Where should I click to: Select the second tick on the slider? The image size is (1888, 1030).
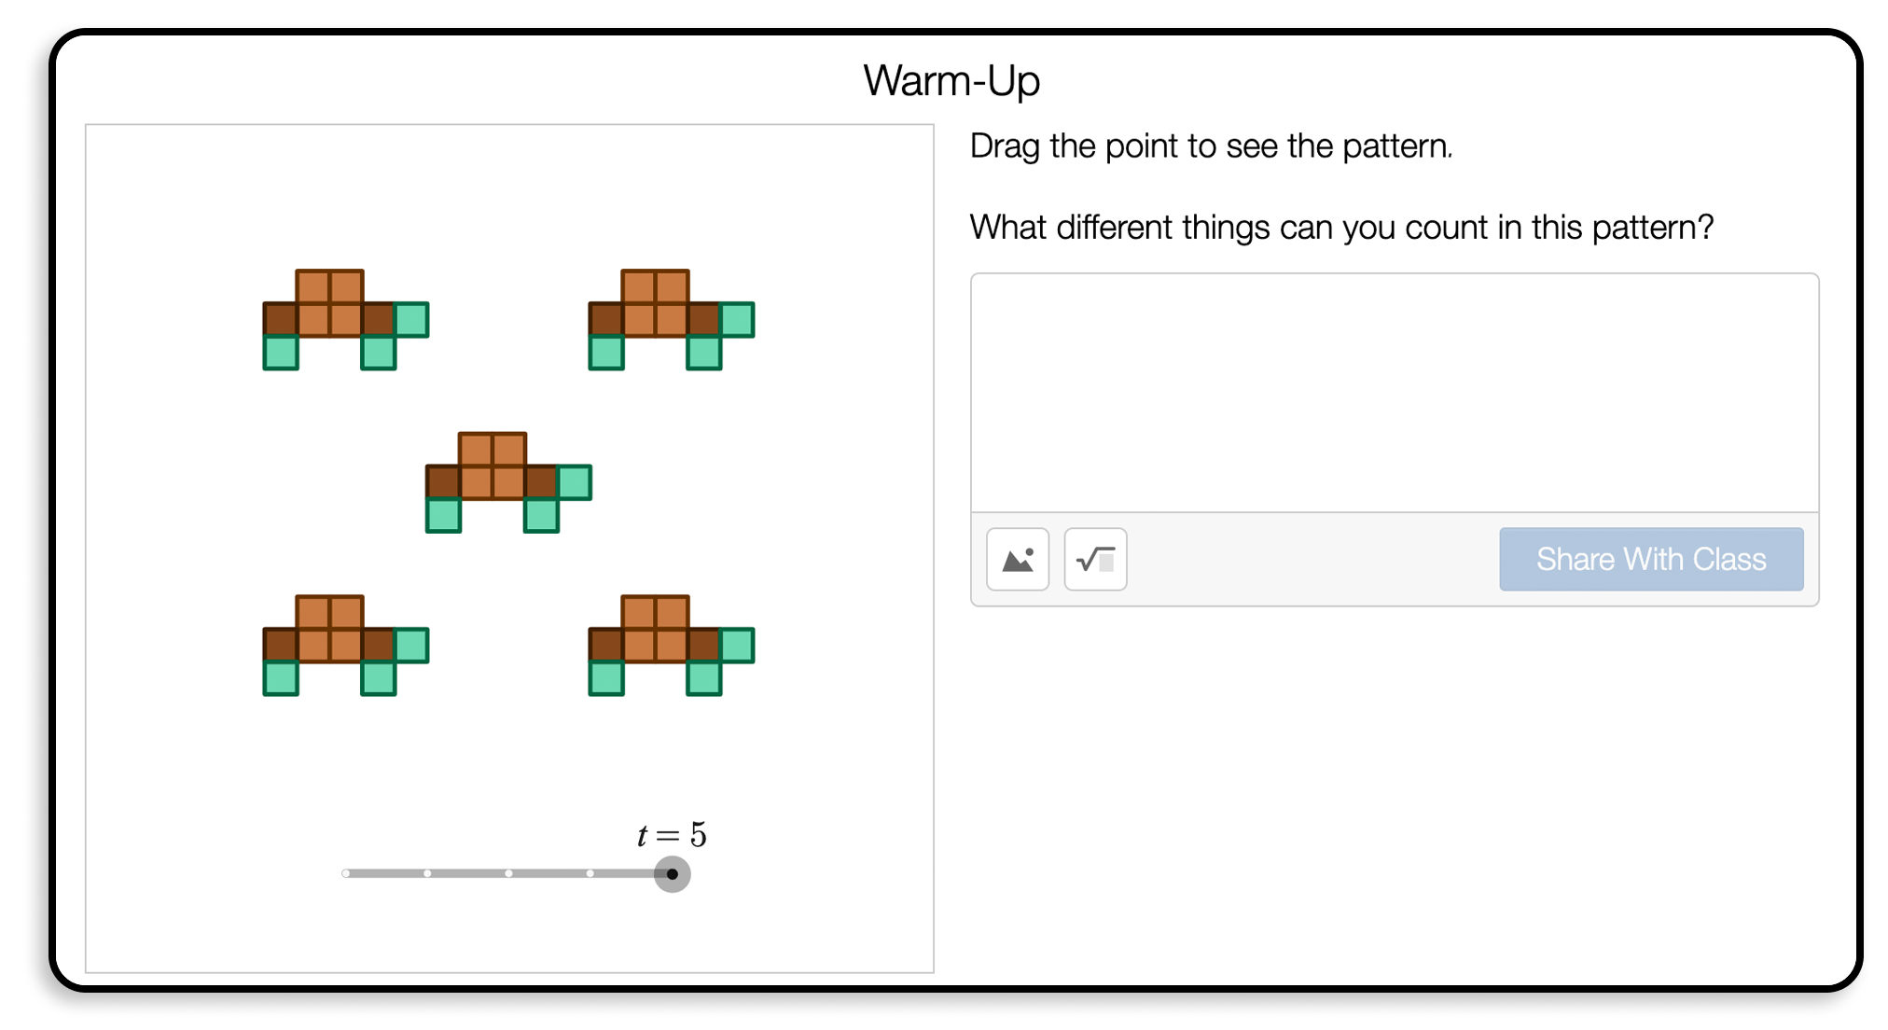coord(427,874)
